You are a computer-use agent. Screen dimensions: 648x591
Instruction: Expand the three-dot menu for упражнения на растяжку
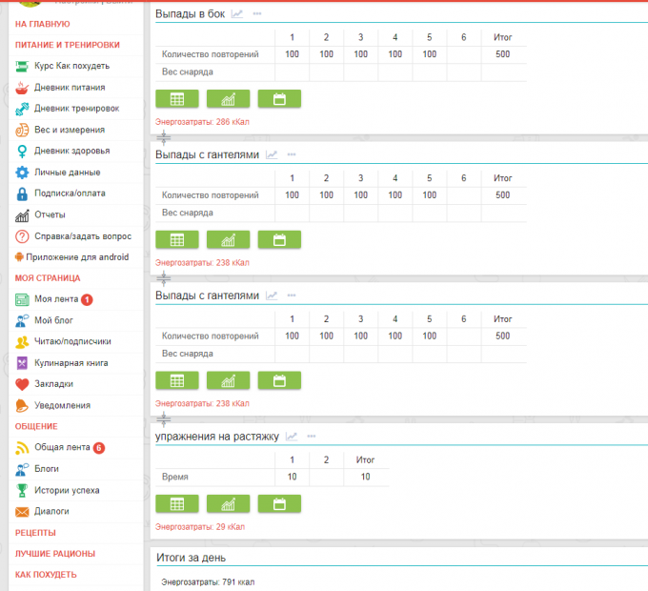pos(313,437)
